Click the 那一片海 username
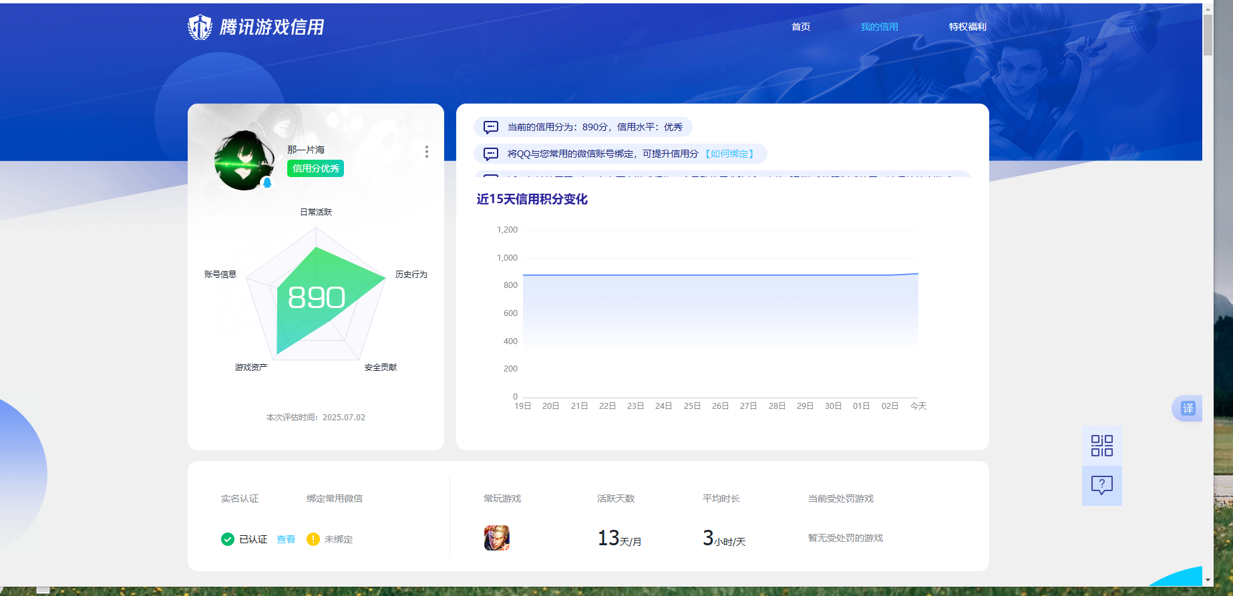The image size is (1233, 596). click(x=306, y=150)
